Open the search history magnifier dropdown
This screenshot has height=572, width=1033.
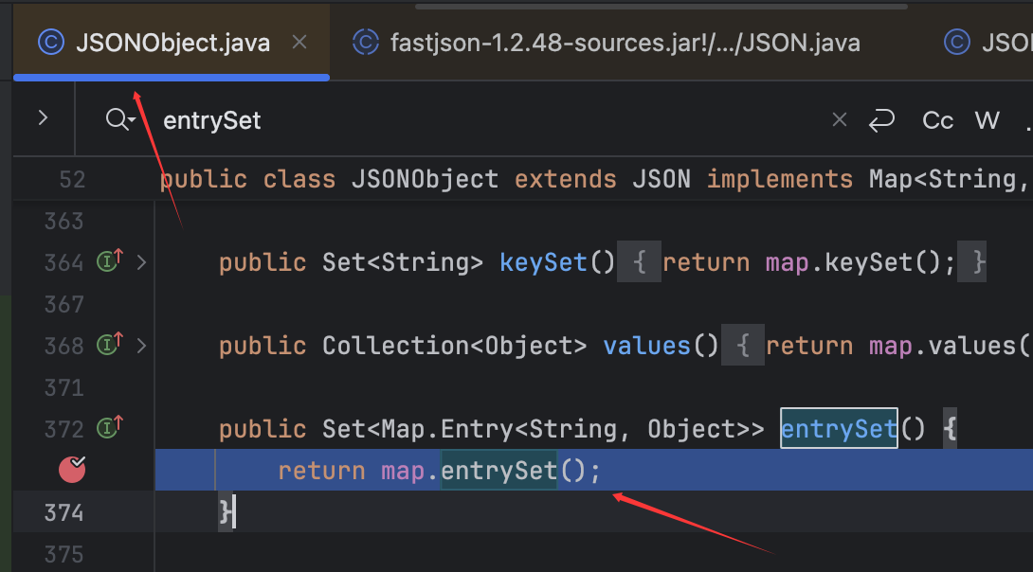(120, 119)
